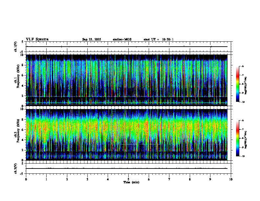260x201 pixels.
Task: Click the "4" kHz tick on ch.2 axis
Action: [23, 140]
